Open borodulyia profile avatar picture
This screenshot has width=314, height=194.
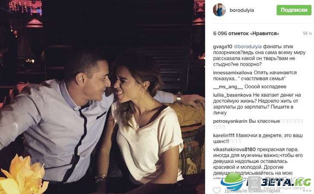coord(219,10)
